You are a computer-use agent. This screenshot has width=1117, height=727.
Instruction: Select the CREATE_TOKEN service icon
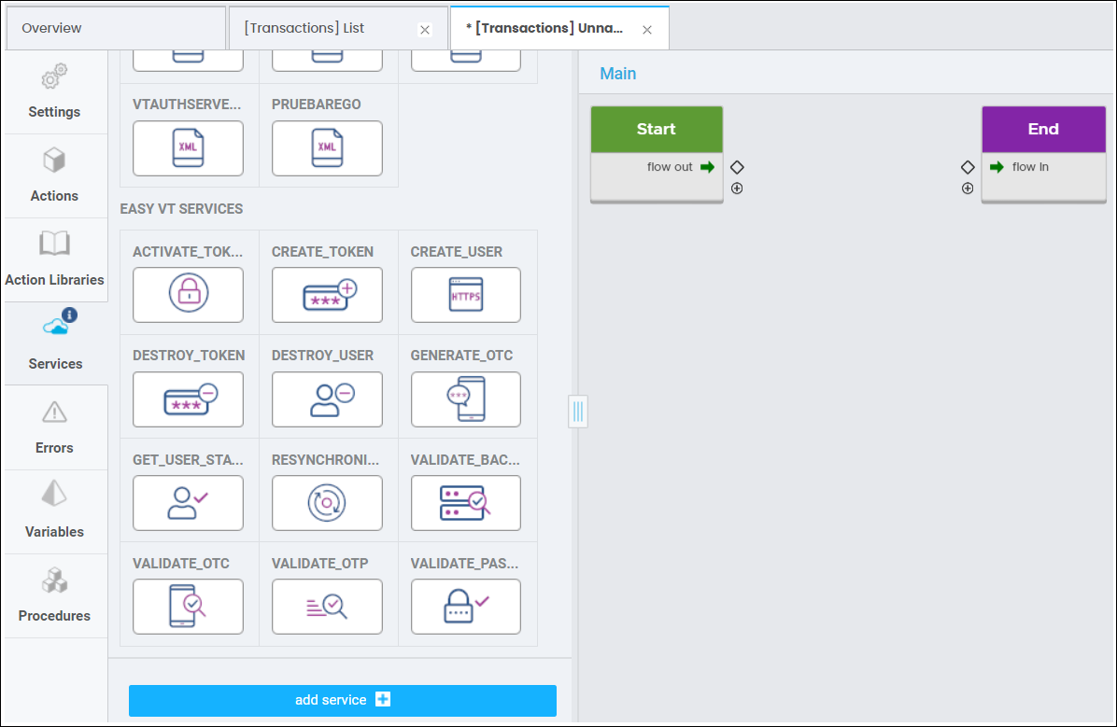[327, 295]
